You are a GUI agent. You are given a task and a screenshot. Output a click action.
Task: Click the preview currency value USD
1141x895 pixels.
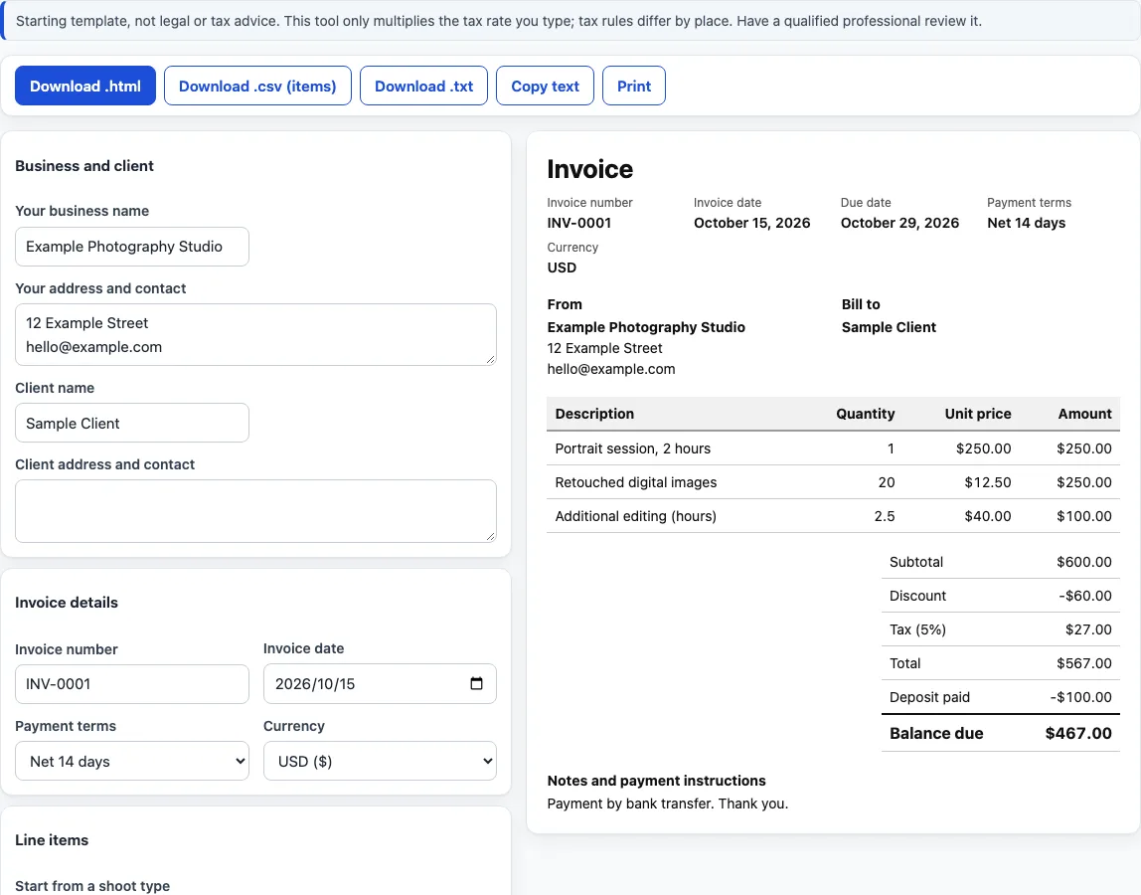[x=562, y=268]
